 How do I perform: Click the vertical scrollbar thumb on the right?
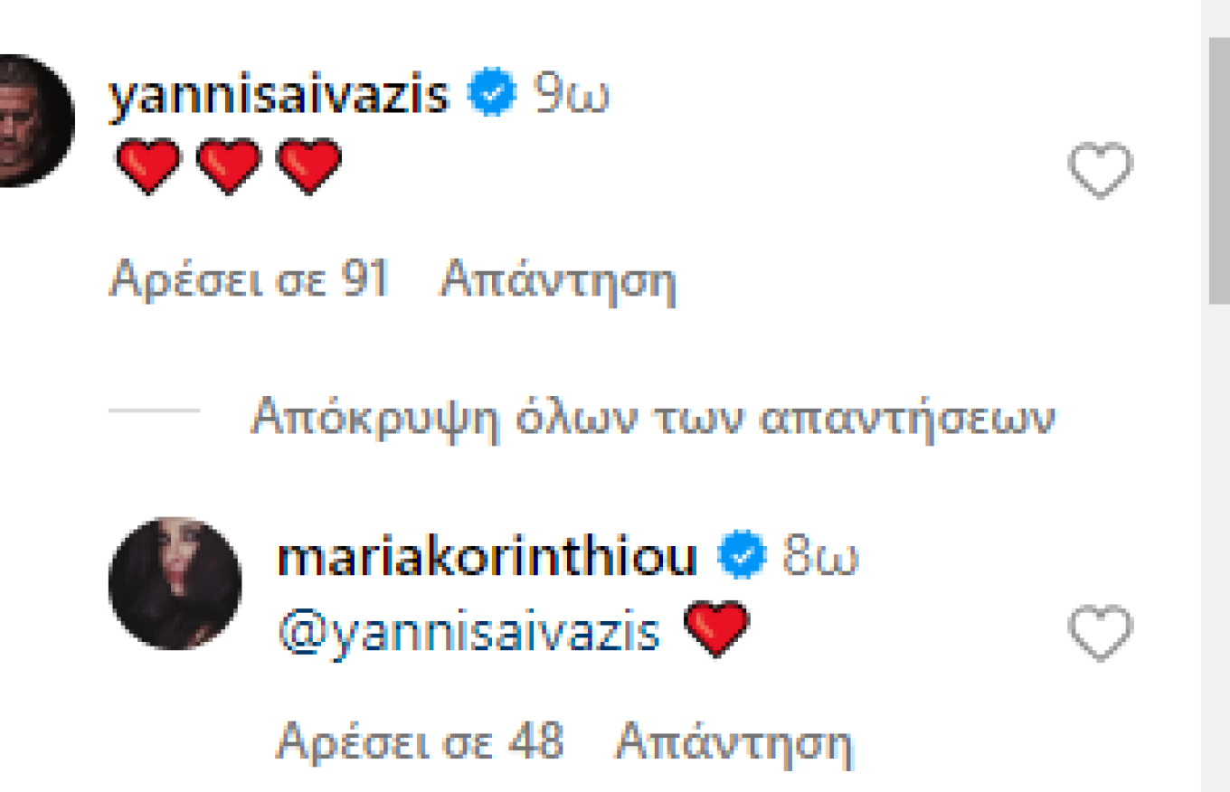(1220, 172)
